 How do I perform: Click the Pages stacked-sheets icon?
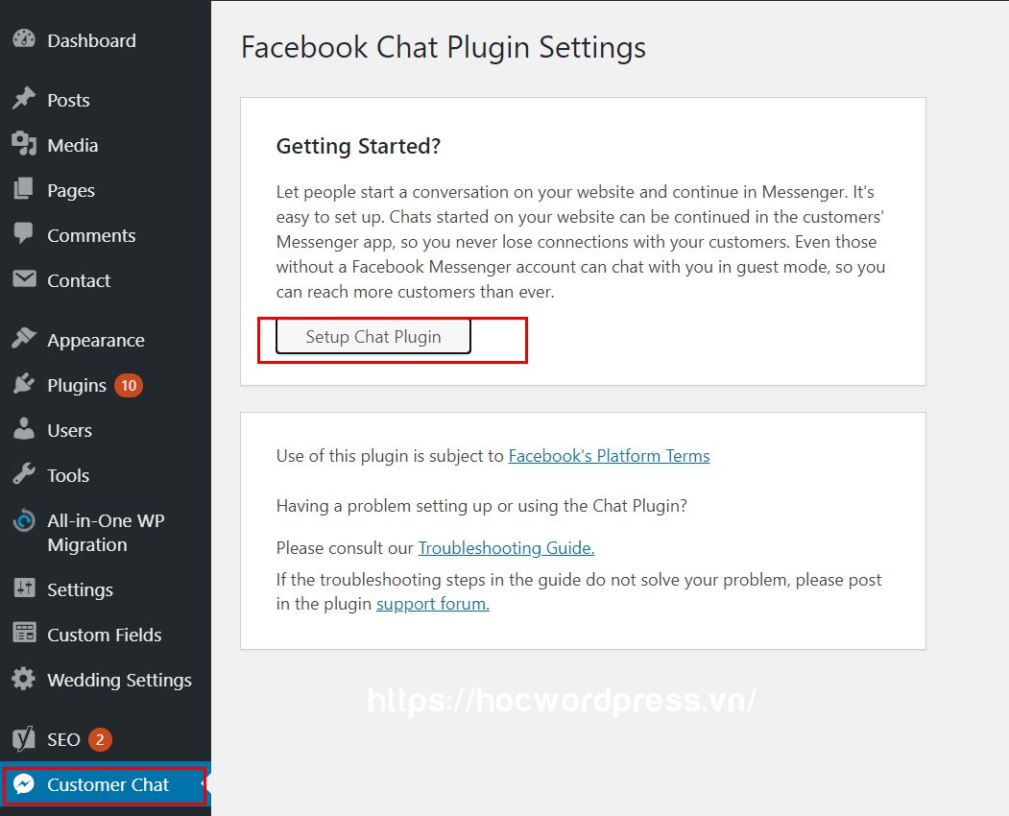pos(24,190)
